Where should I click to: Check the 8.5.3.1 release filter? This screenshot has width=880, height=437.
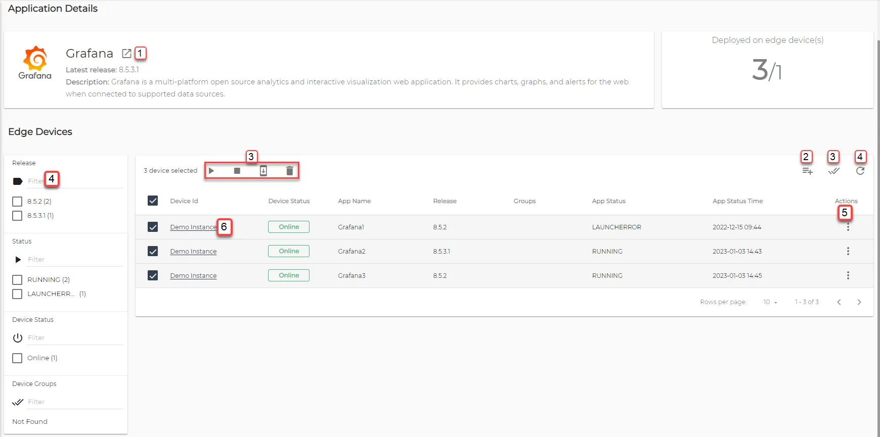tap(17, 216)
